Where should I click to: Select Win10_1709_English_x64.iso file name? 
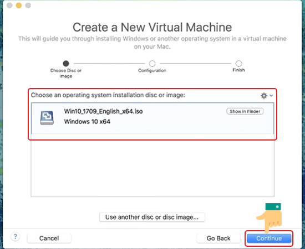pyautogui.click(x=103, y=111)
